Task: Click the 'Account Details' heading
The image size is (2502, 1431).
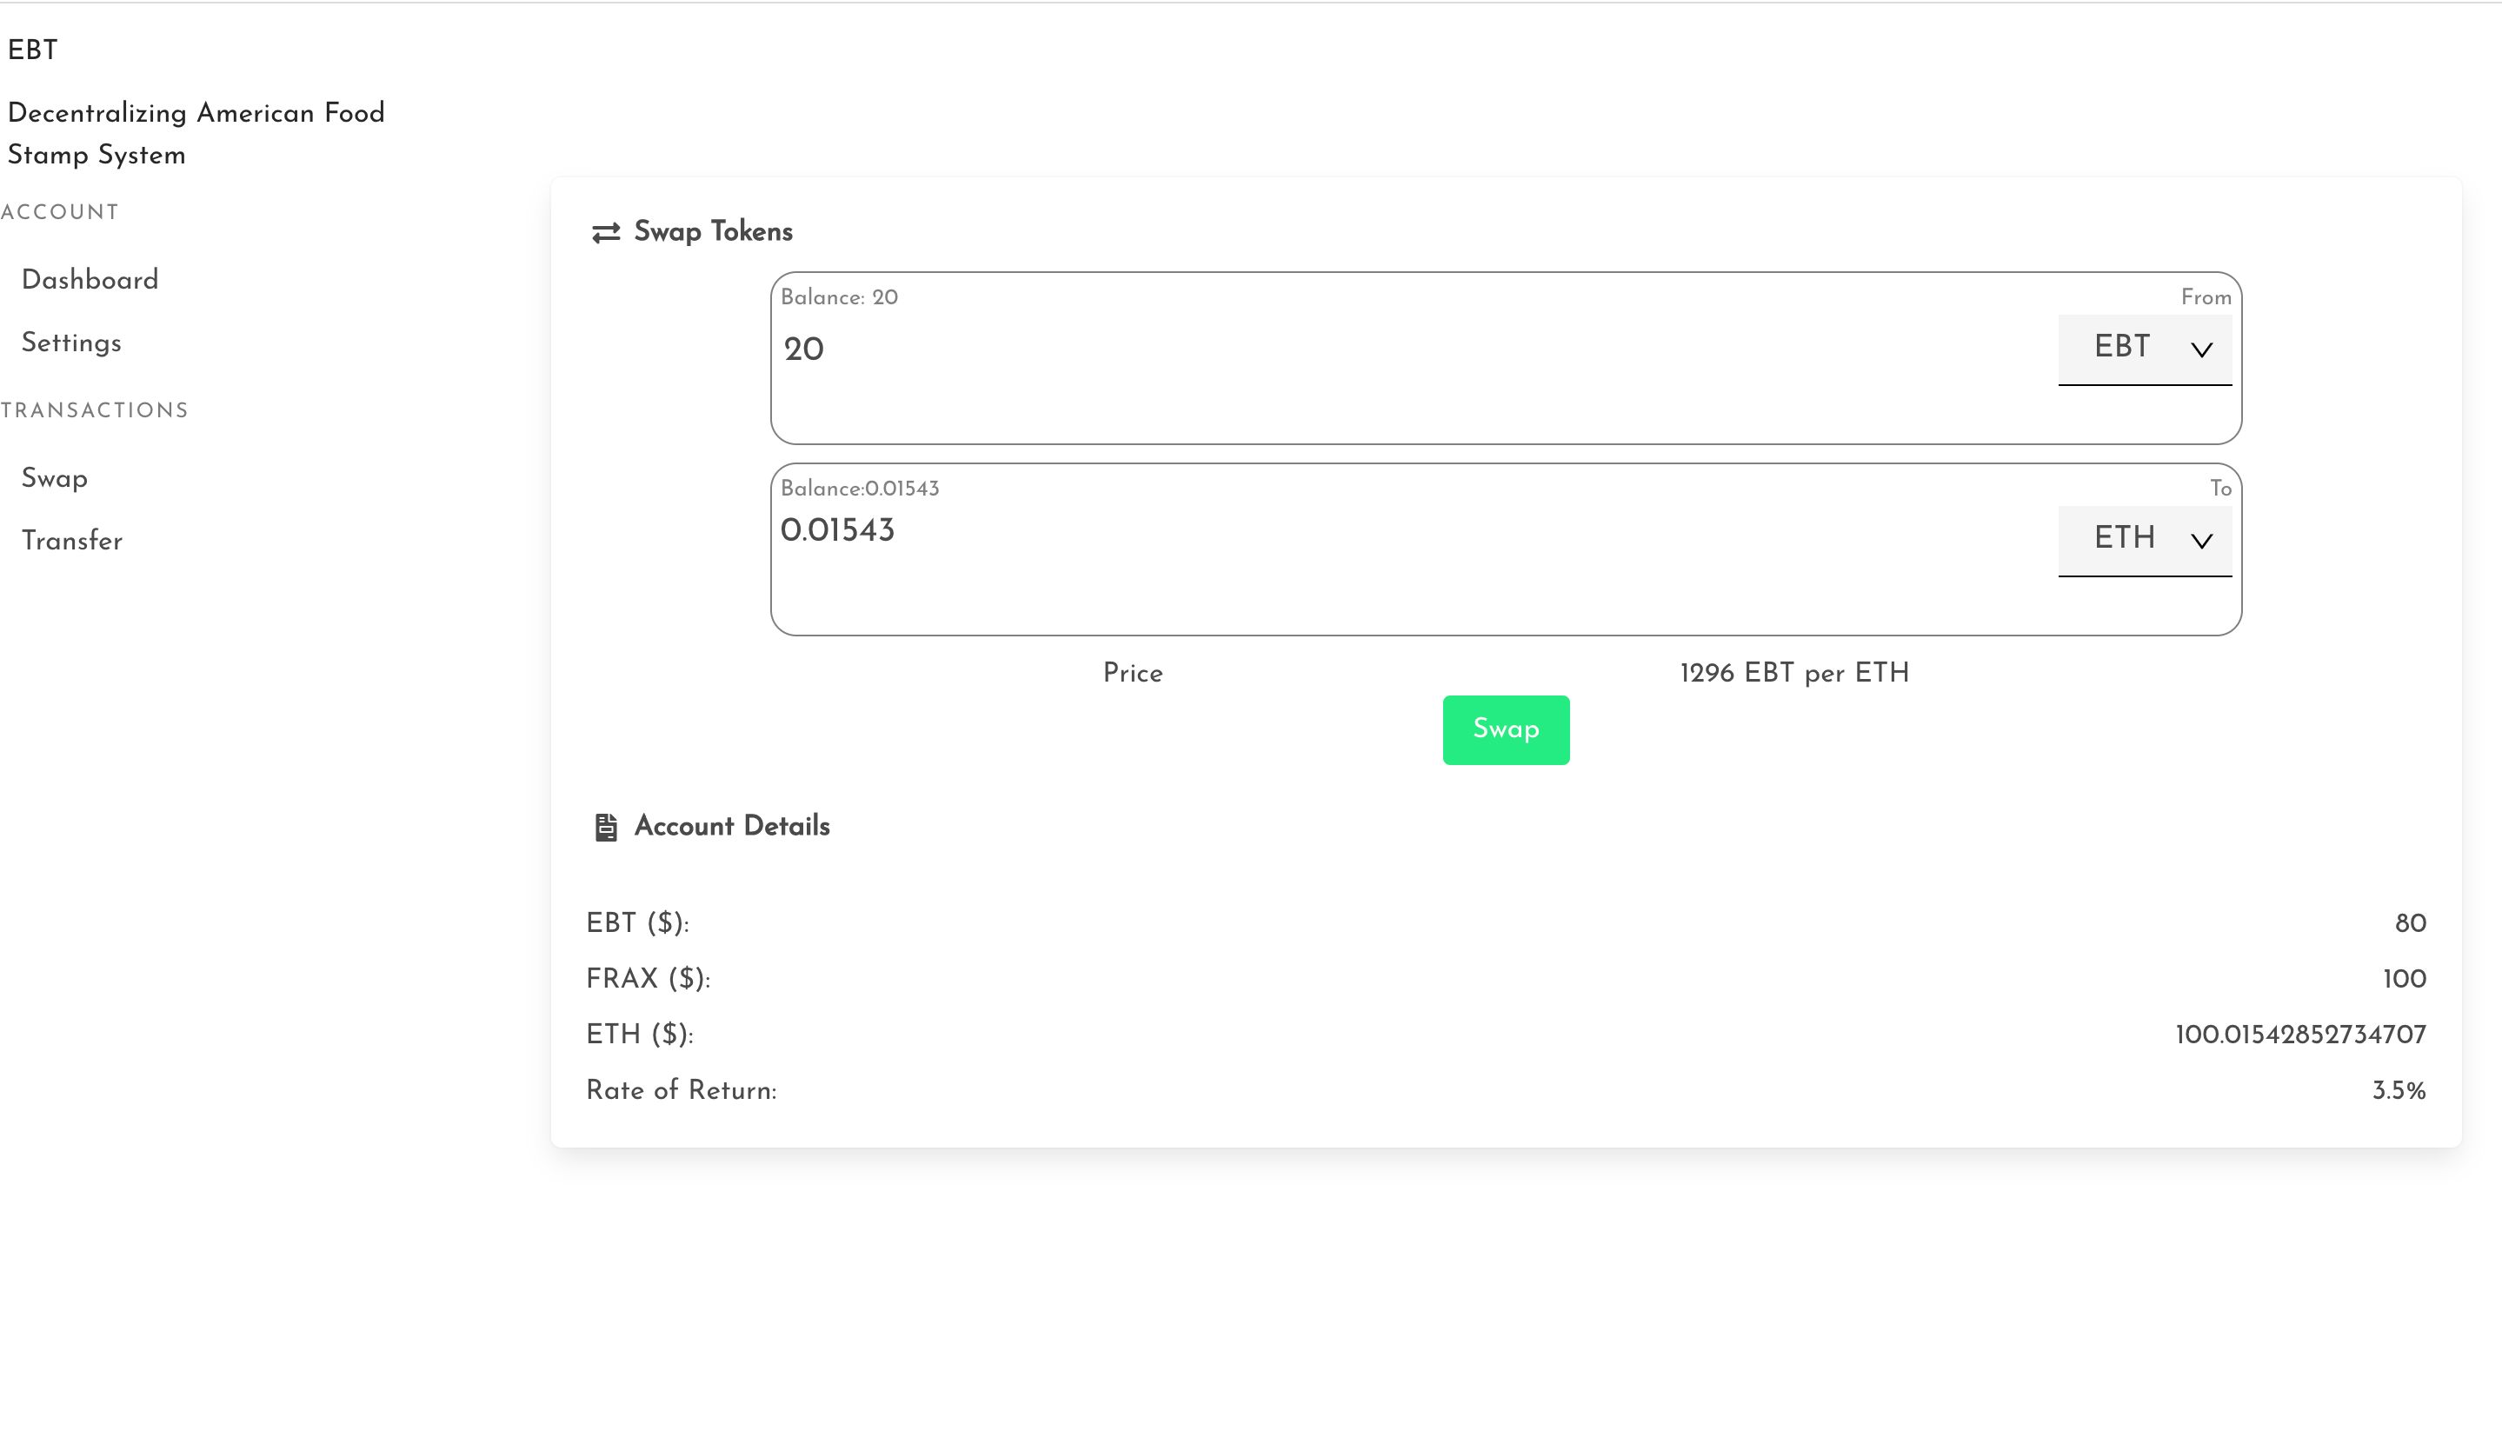Action: pos(731,827)
